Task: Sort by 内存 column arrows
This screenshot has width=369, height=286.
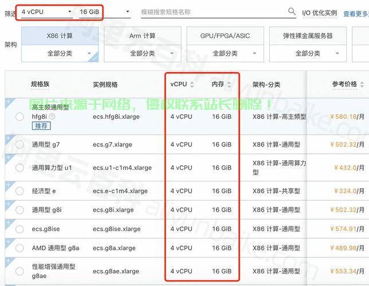Action: tap(229, 84)
